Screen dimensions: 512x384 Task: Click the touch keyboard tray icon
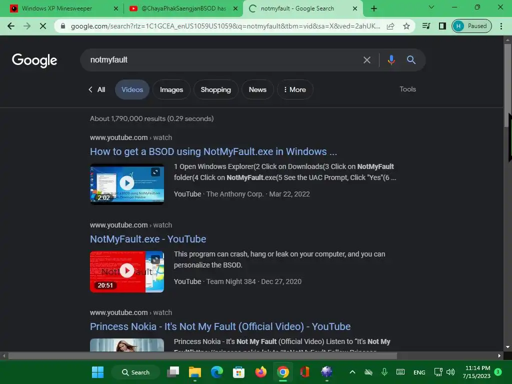pos(400,372)
